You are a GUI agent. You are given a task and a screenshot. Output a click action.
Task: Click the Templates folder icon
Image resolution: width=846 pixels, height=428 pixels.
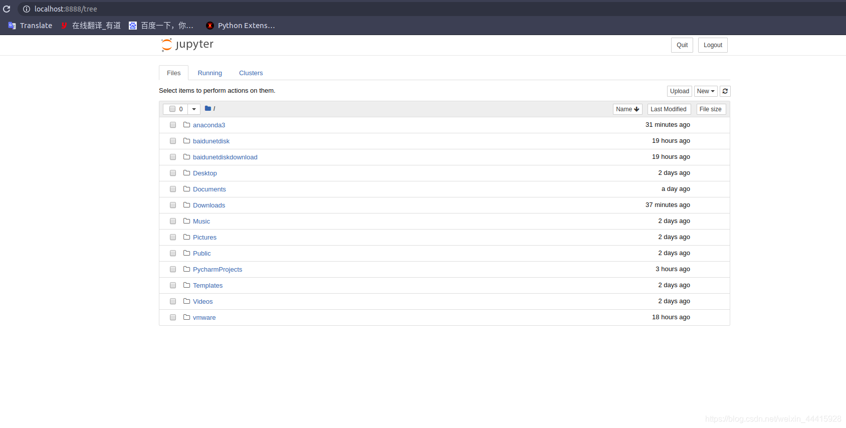(x=186, y=285)
